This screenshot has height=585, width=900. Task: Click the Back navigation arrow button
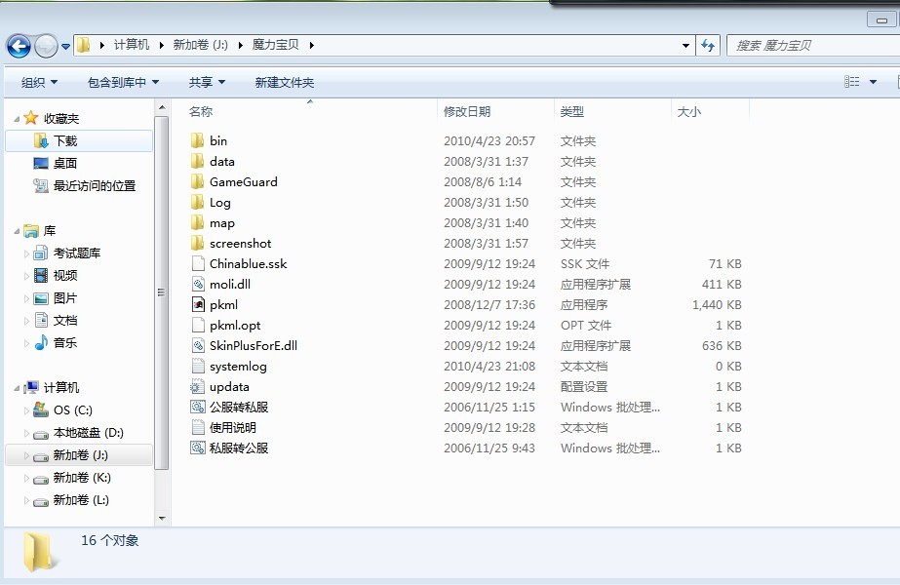18,46
